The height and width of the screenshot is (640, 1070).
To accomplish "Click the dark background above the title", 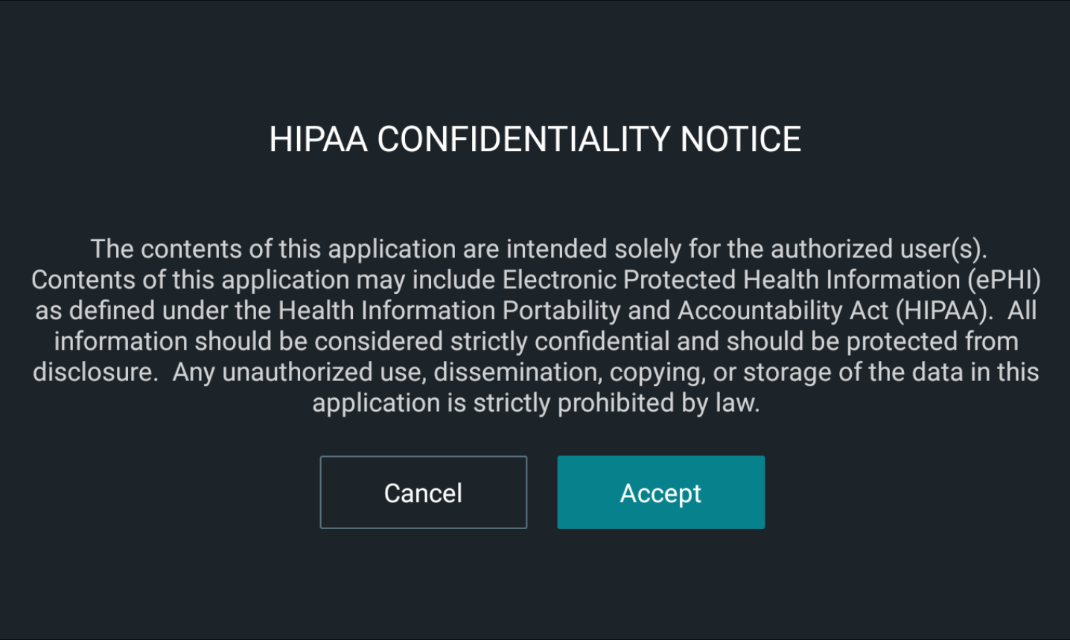I will coord(535,60).
